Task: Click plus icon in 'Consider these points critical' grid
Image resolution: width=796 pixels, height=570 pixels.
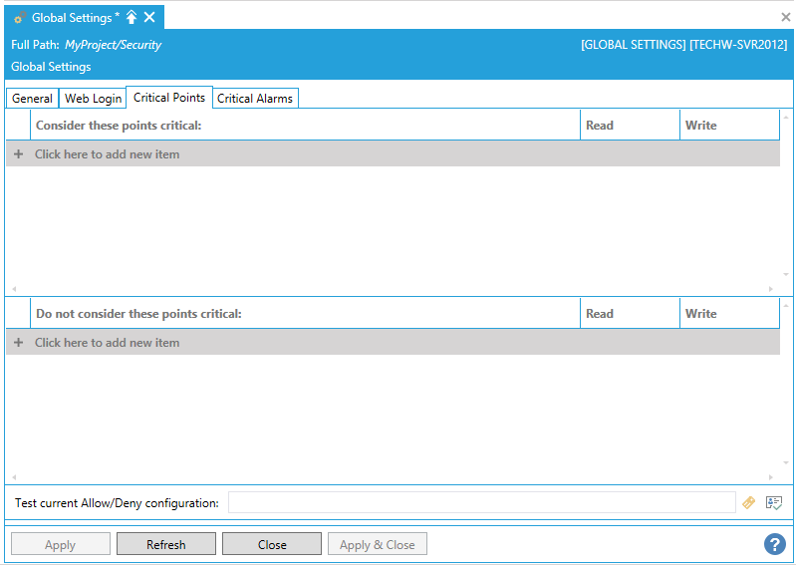Action: (x=18, y=154)
